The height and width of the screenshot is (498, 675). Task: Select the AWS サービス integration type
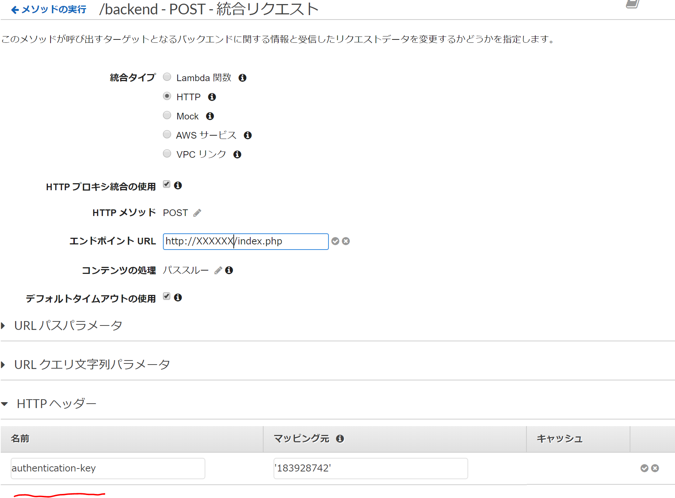(167, 135)
